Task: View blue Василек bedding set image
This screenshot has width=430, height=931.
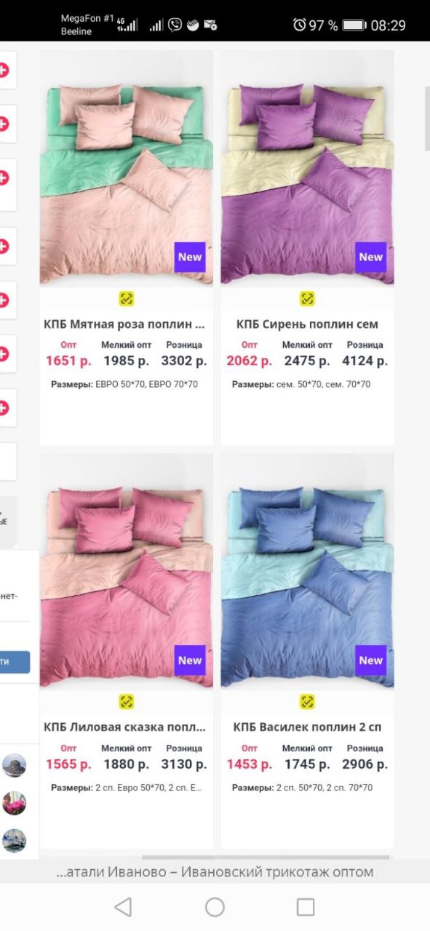Action: [307, 571]
